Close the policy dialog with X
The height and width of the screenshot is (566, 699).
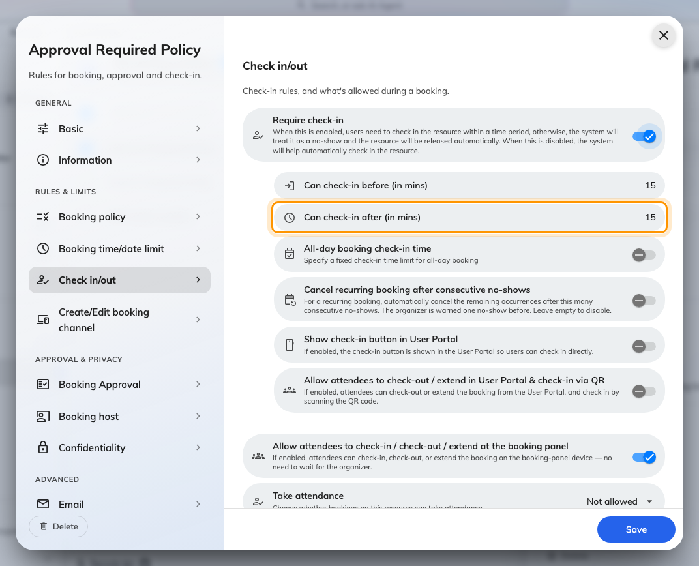[663, 35]
